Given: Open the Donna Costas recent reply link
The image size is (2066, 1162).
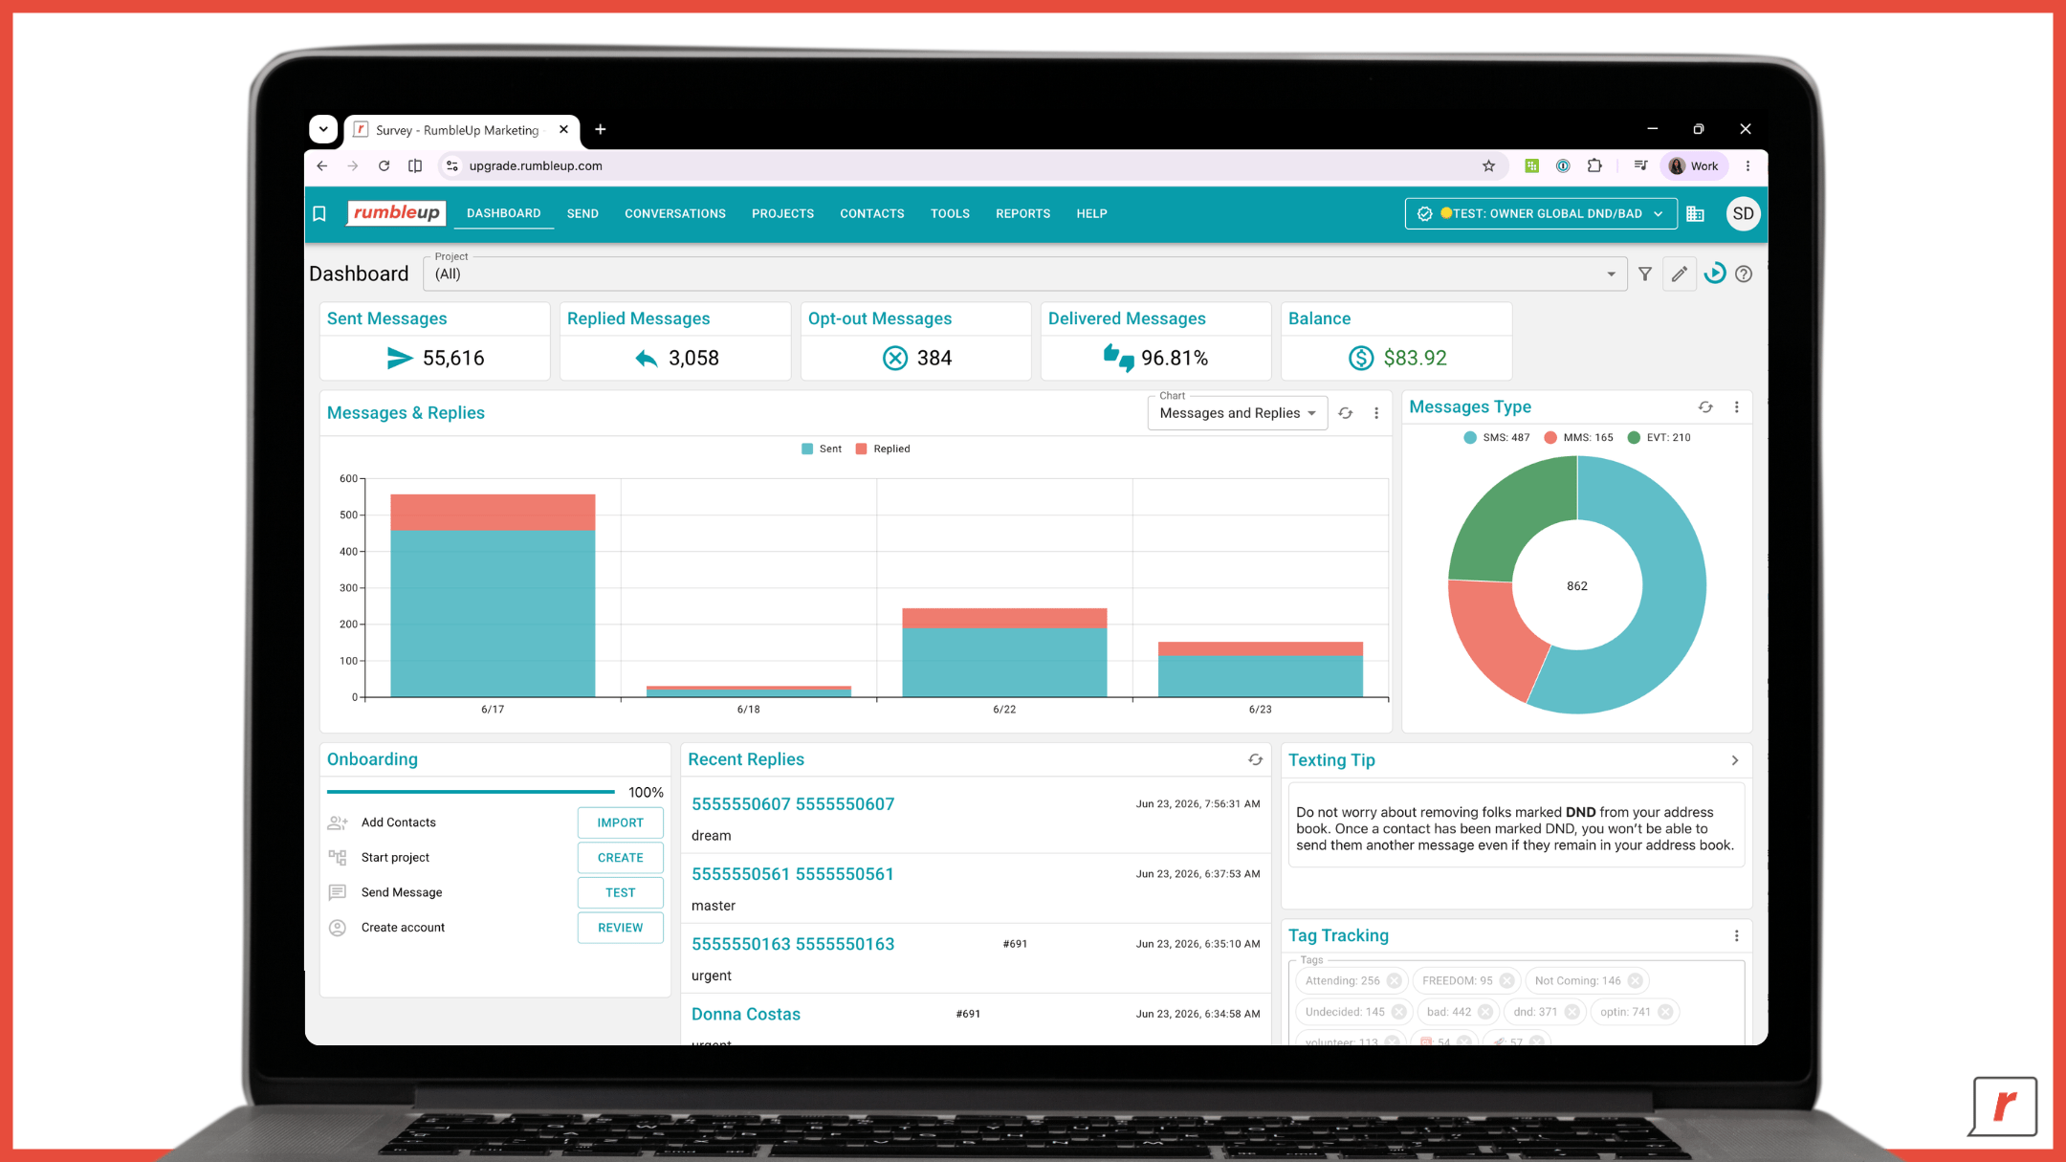Looking at the screenshot, I should tap(746, 1015).
